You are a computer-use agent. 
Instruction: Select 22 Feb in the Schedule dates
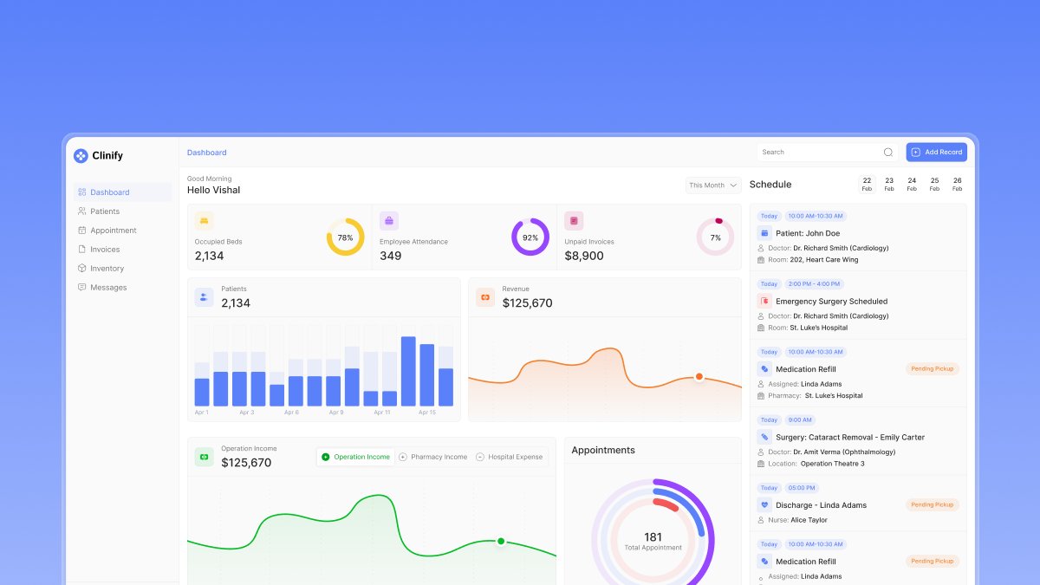(x=867, y=184)
